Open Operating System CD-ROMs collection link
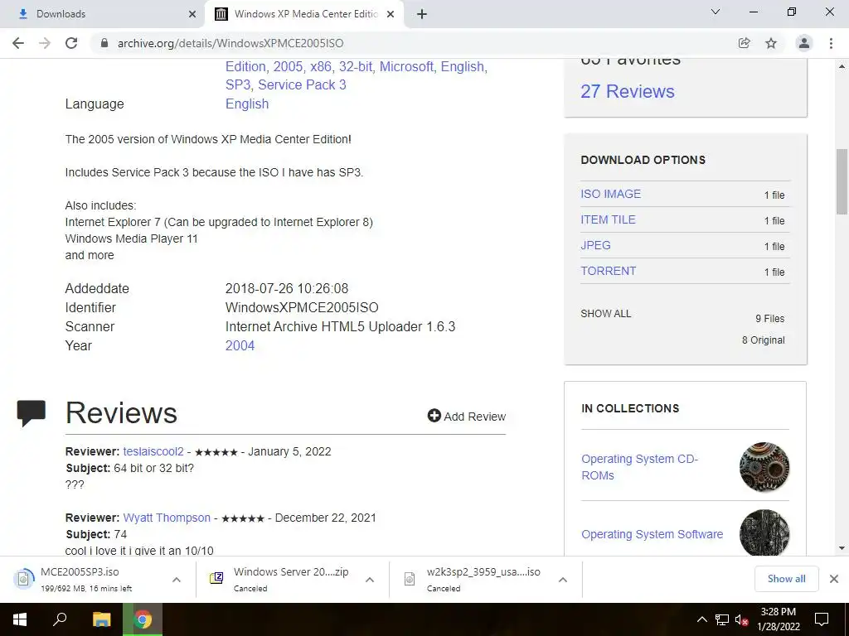849x636 pixels. [639, 467]
